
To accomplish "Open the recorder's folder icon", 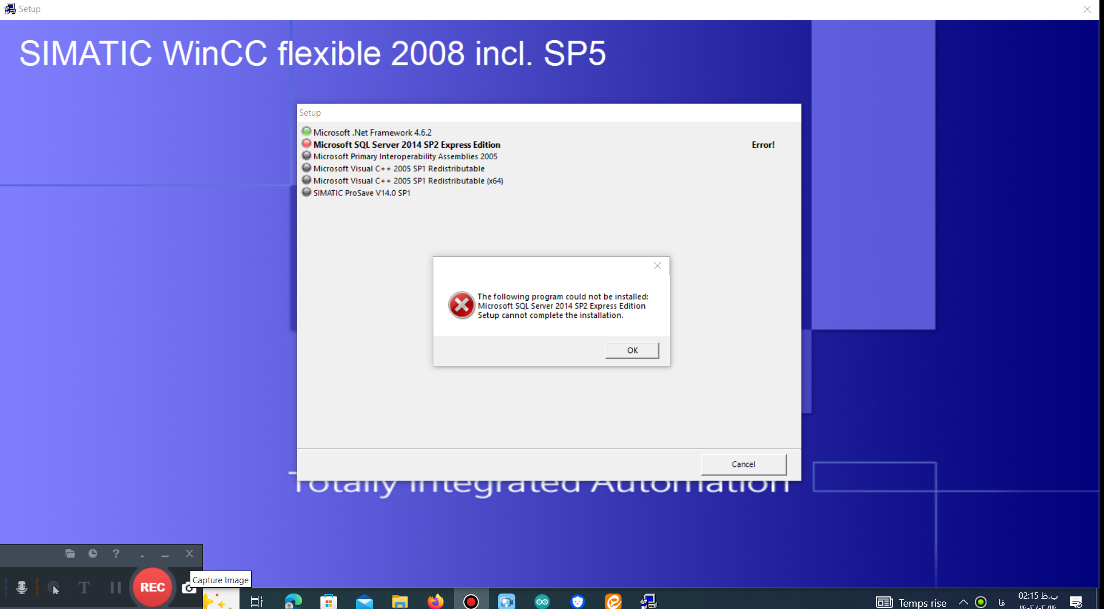I will point(71,553).
